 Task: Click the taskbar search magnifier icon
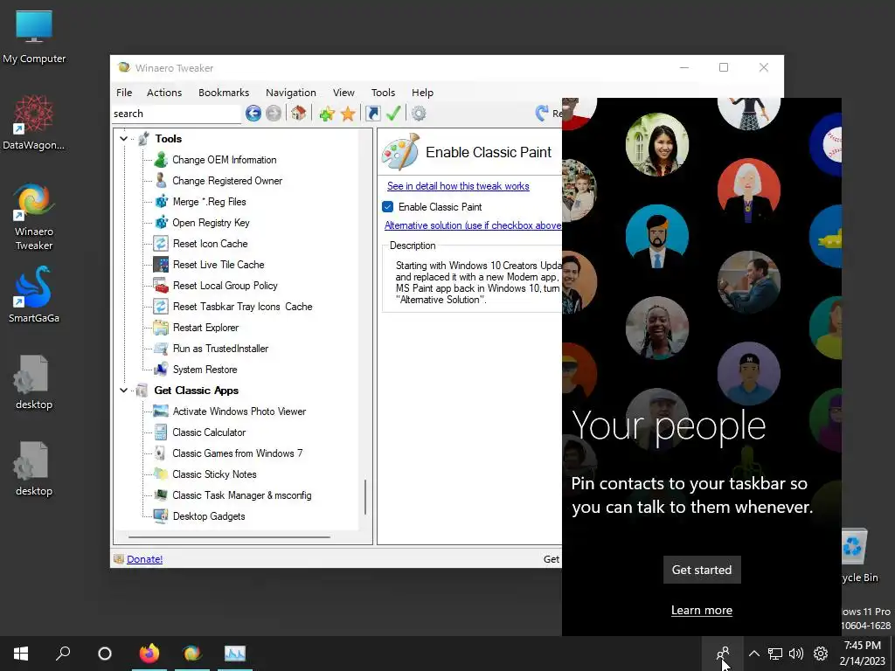(x=63, y=654)
